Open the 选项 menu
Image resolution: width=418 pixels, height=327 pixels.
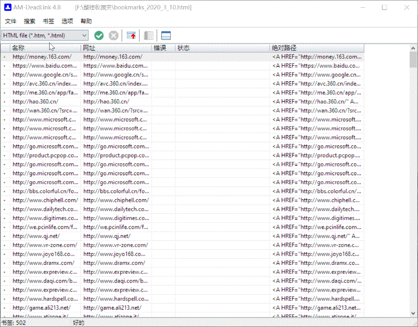click(x=67, y=21)
